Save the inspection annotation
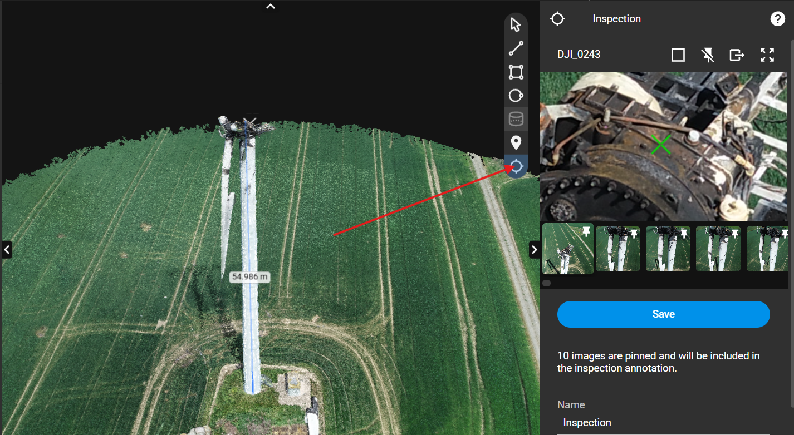This screenshot has height=435, width=794. pos(663,314)
